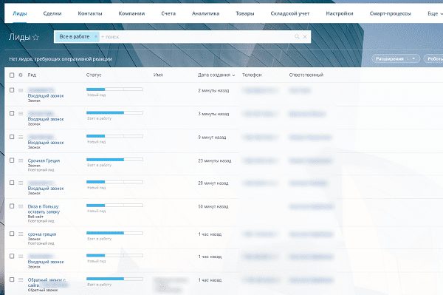Click the Статус column header
This screenshot has width=443, height=295.
(94, 75)
